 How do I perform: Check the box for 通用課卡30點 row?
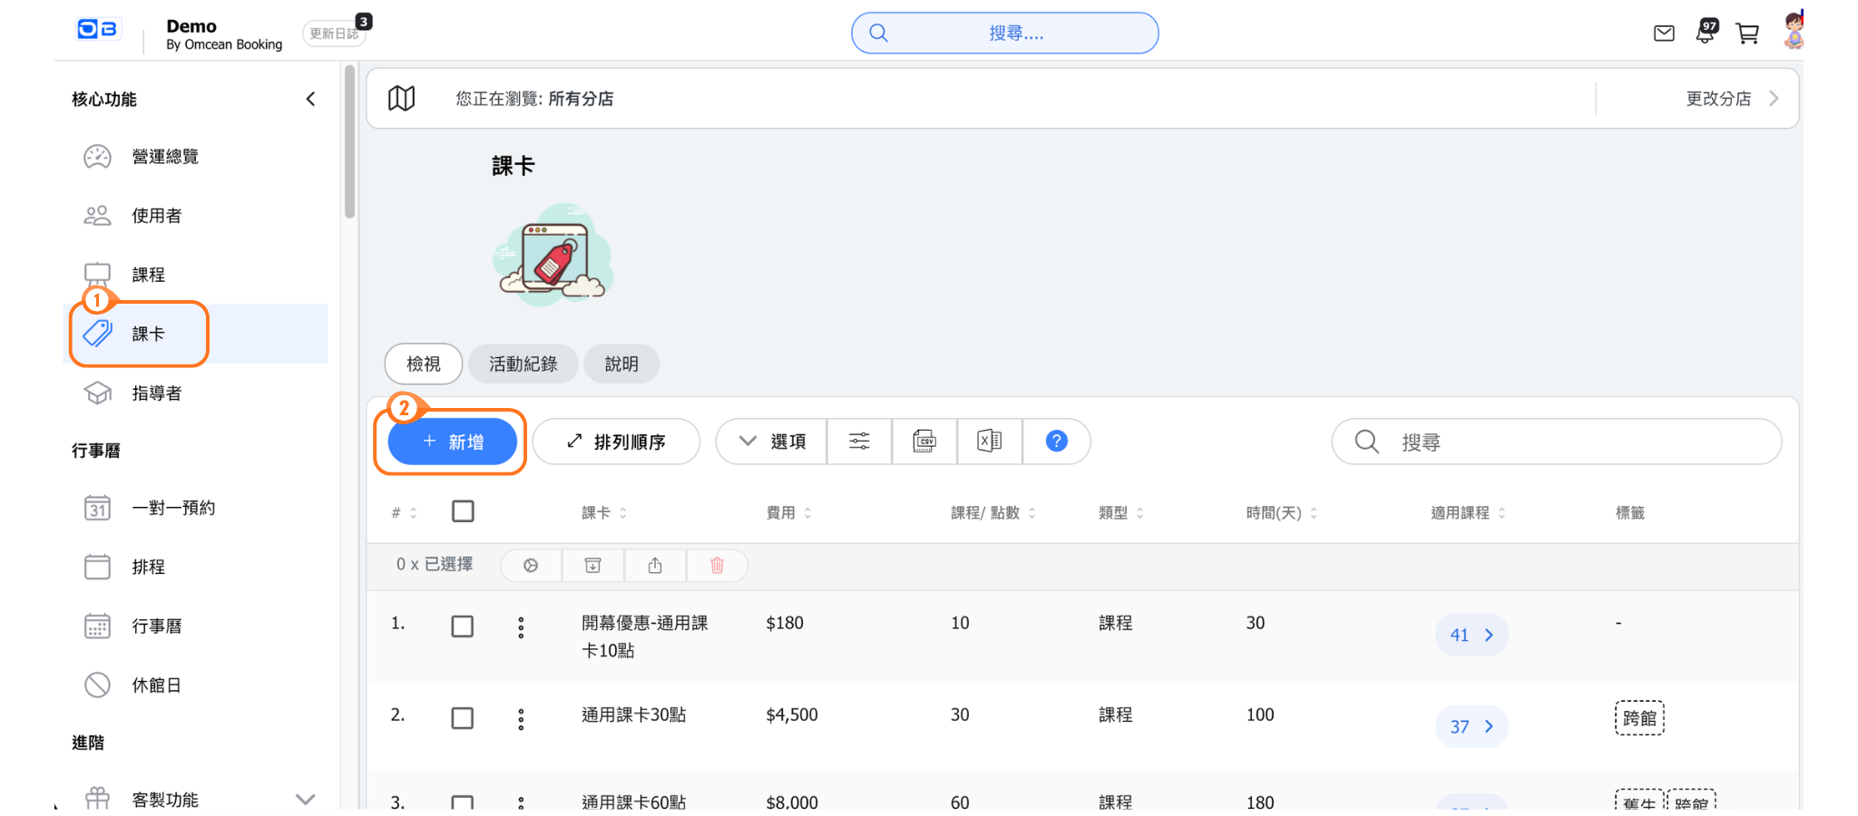click(x=463, y=719)
